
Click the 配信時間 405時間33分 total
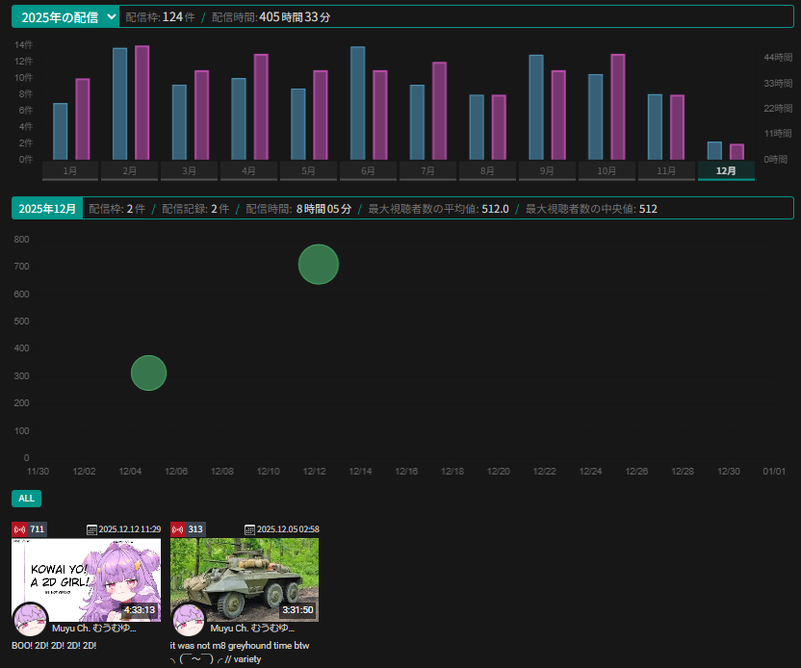point(271,17)
